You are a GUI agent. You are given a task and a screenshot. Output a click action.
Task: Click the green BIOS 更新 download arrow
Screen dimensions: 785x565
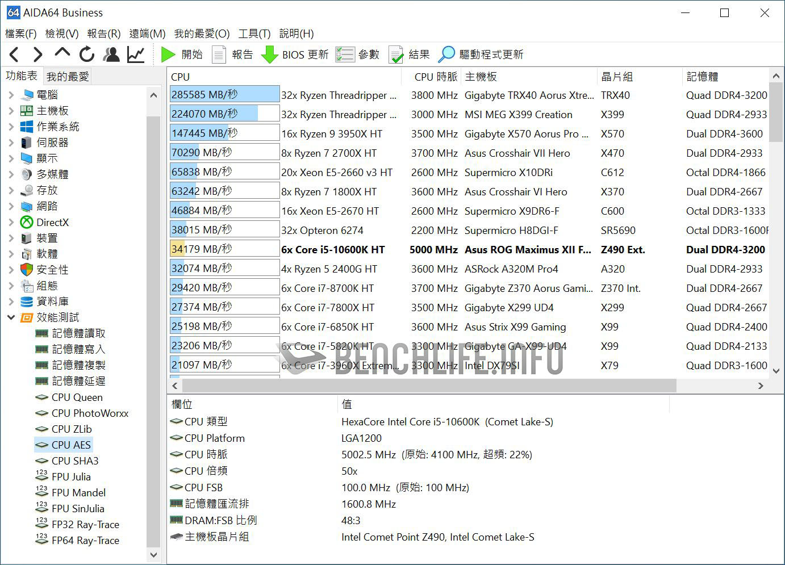coord(269,55)
